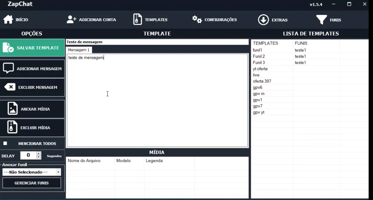Open the EXTRAS menu label
373x200 pixels.
point(279,20)
